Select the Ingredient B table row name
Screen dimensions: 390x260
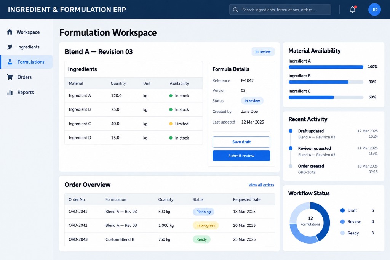pyautogui.click(x=80, y=109)
